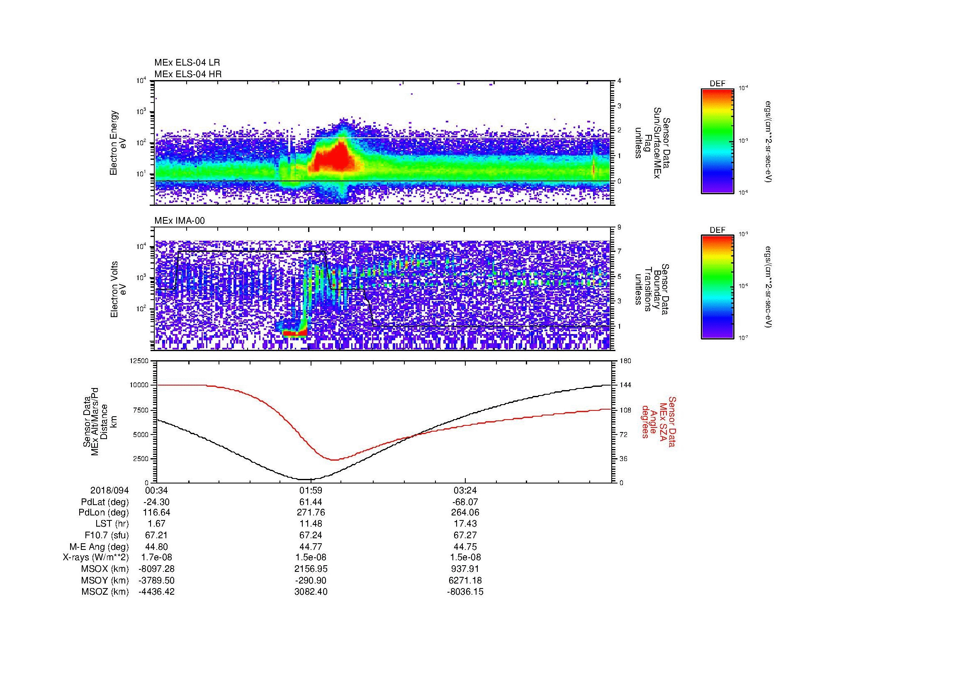
Task: Click the MSOY value 6271.18
Action: [465, 580]
